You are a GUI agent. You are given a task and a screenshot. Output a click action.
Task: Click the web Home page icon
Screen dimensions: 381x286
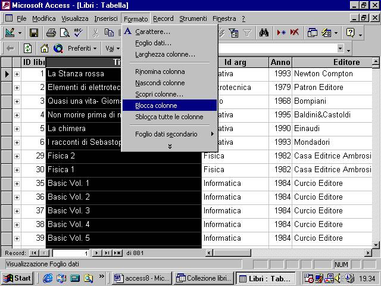tap(45, 48)
